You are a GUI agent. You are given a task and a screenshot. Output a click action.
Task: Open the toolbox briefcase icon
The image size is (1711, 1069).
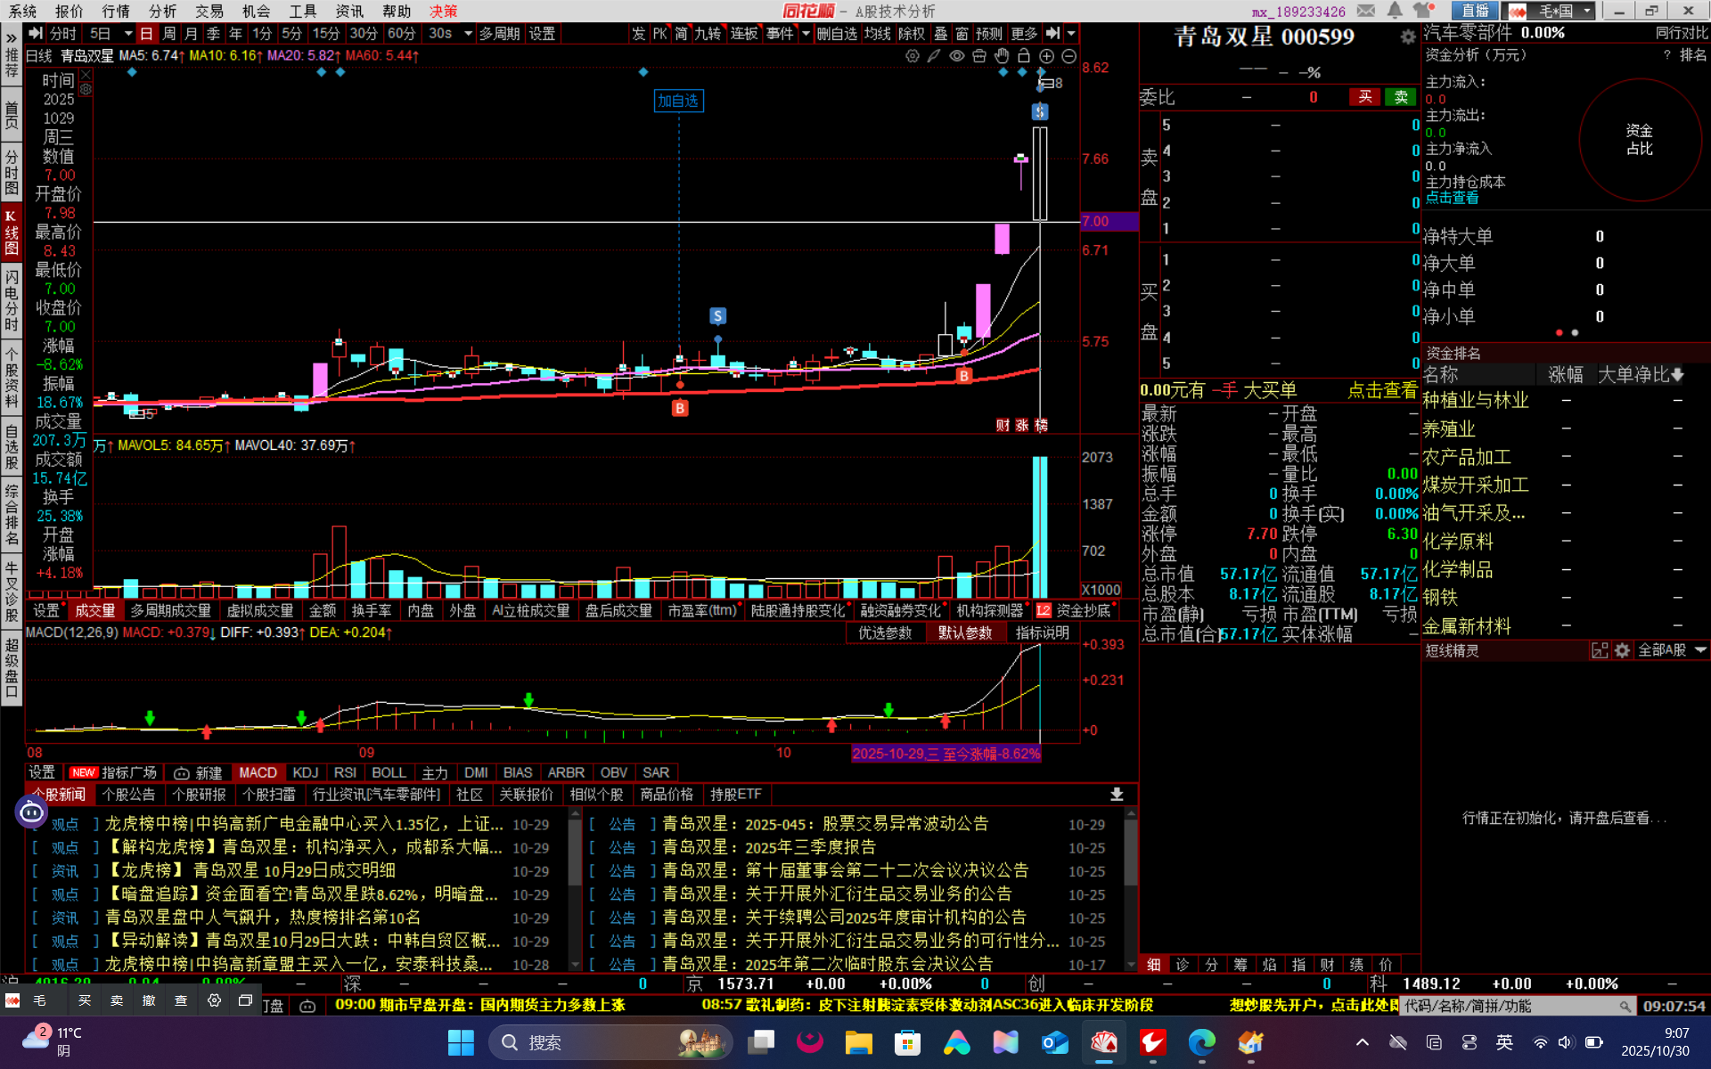(979, 56)
